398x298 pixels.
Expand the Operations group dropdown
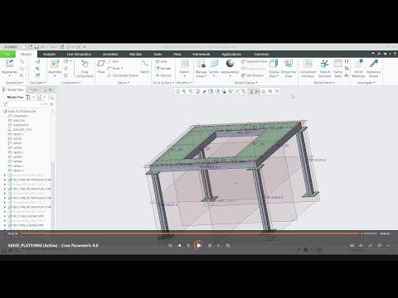[14, 83]
